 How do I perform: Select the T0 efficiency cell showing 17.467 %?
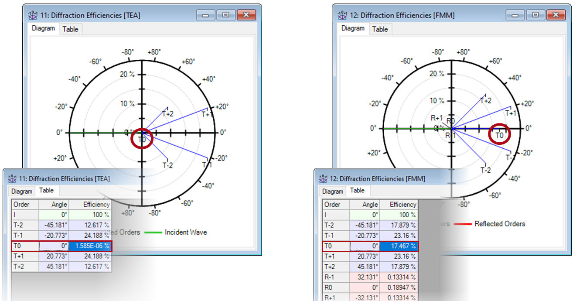401,246
